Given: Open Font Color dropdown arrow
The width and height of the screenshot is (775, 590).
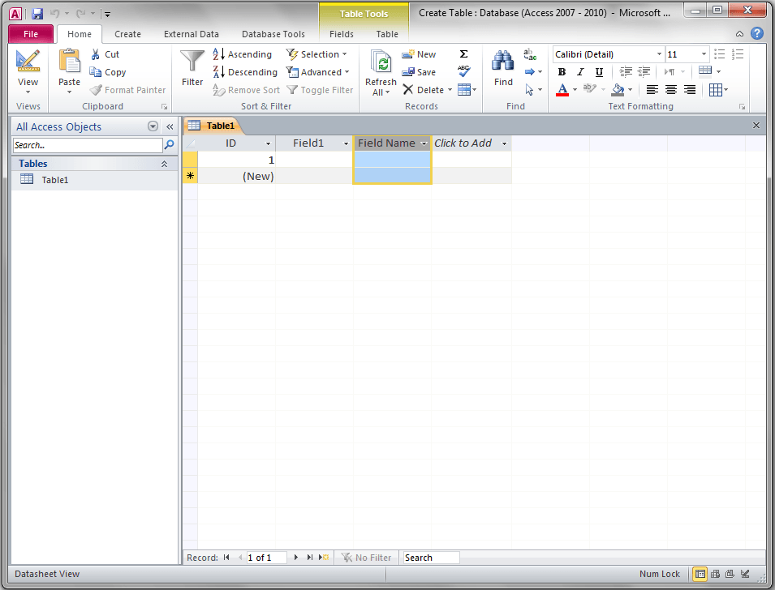Looking at the screenshot, I should point(575,90).
